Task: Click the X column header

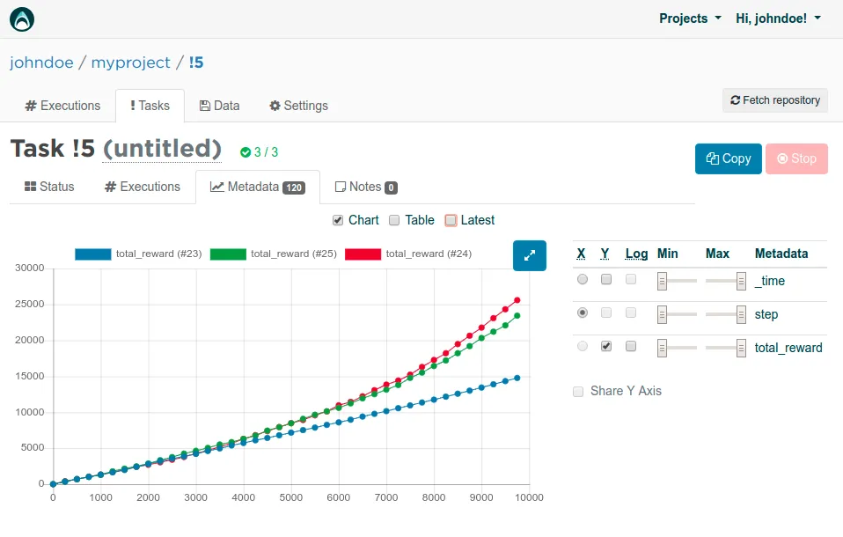Action: tap(581, 254)
